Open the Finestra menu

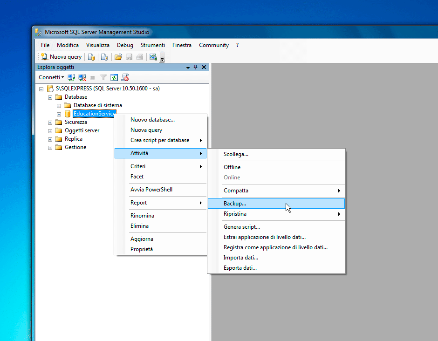pyautogui.click(x=182, y=45)
